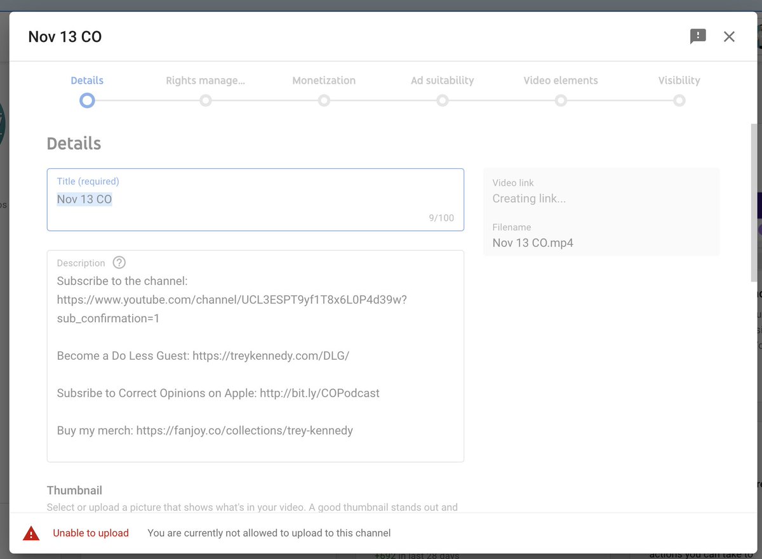Go to the Details step

coord(87,81)
